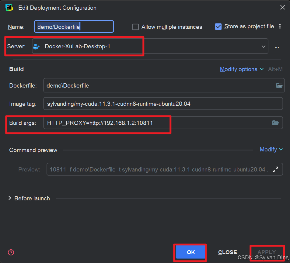Click the Build section heading
The image size is (290, 263).
coord(16,69)
